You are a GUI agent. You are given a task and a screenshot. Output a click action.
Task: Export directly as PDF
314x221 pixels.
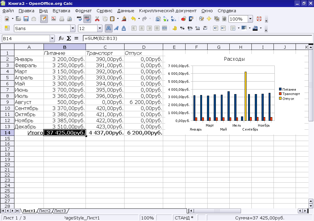tap(54, 19)
